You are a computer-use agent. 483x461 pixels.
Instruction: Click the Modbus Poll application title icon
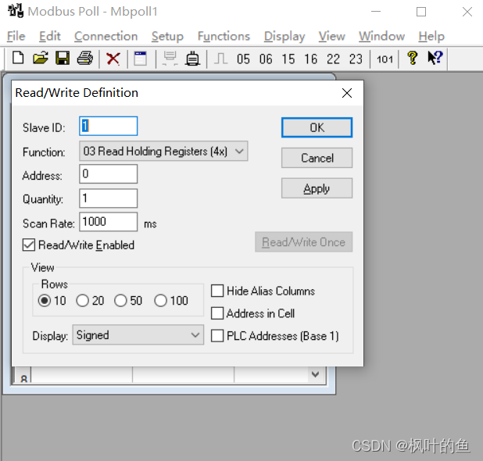(x=16, y=11)
